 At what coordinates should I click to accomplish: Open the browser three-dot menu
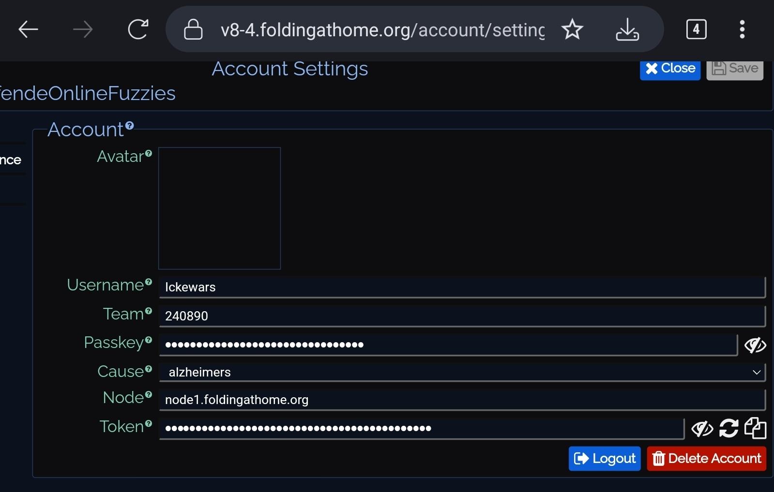(742, 29)
